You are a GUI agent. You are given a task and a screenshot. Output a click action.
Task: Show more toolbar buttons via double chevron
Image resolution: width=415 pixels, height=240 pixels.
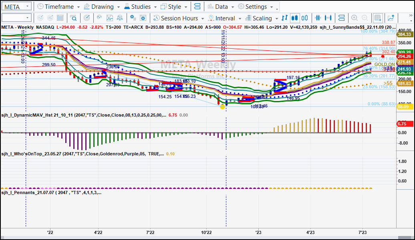[x=411, y=16]
